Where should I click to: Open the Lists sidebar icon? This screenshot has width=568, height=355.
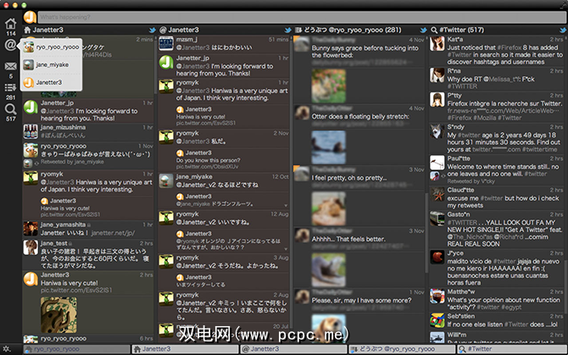click(10, 87)
